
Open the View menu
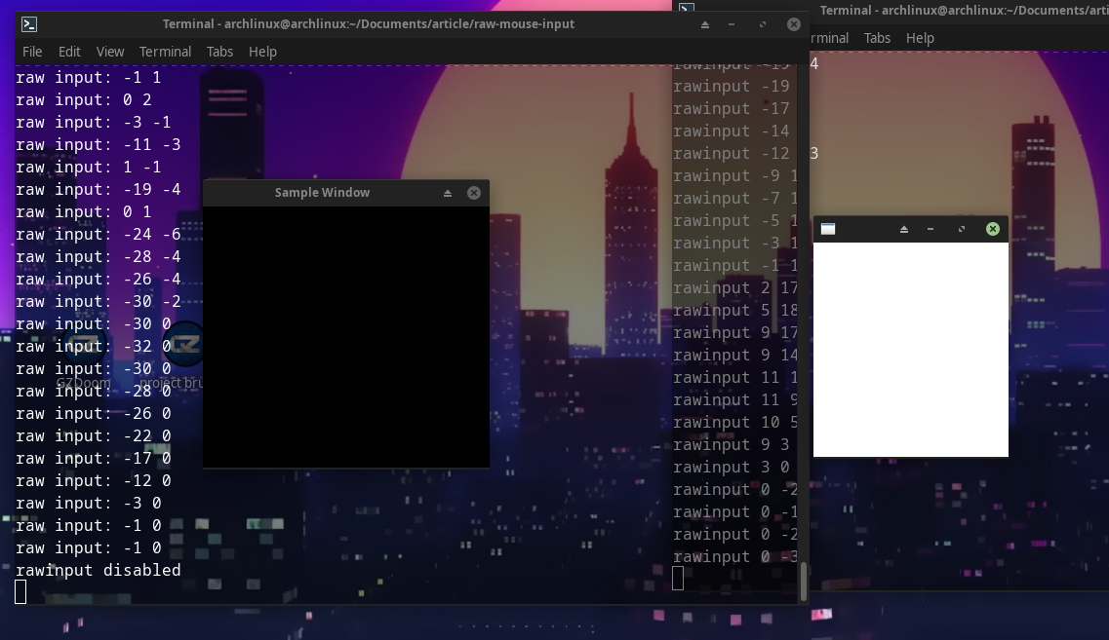click(110, 52)
